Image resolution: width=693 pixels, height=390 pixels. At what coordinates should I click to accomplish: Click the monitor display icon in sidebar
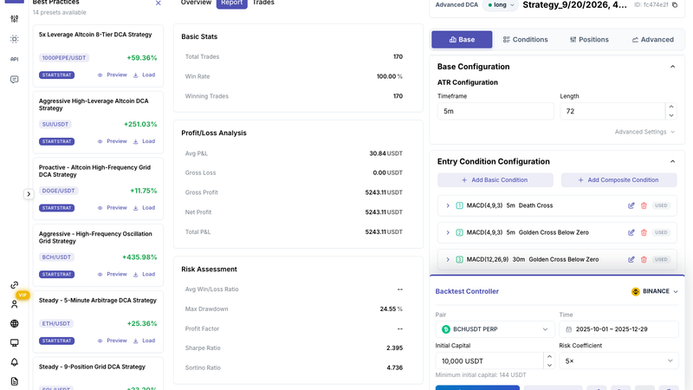pos(14,342)
